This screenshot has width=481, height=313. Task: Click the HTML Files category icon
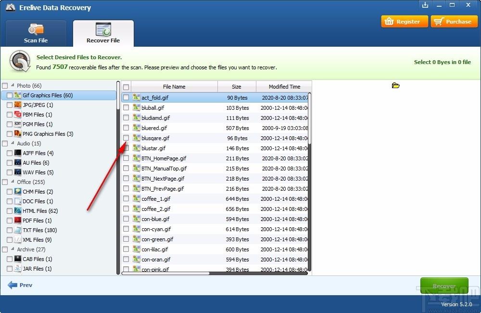(x=18, y=211)
